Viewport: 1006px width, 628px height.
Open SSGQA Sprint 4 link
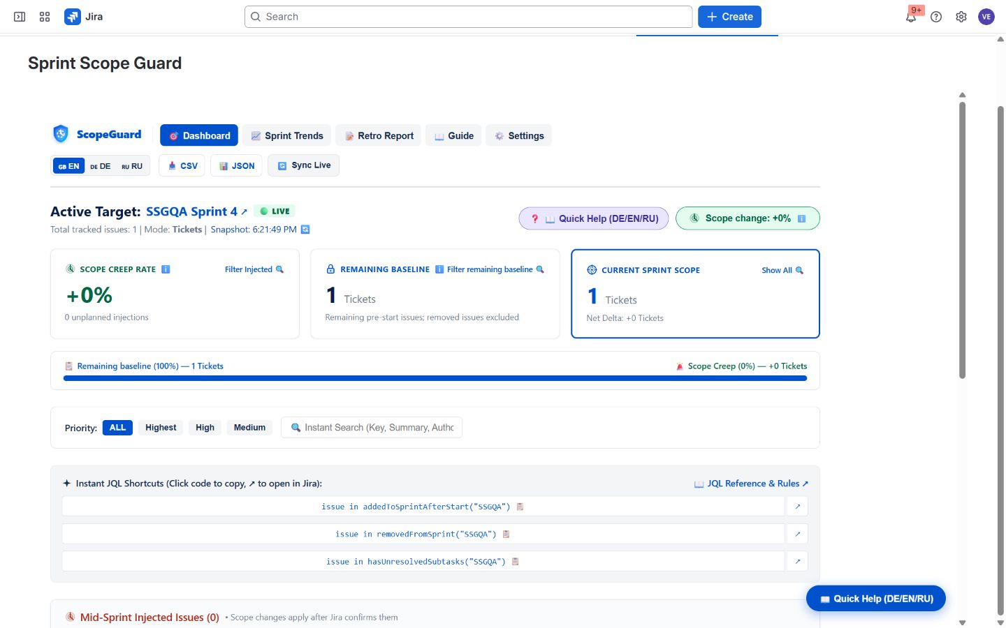(196, 211)
